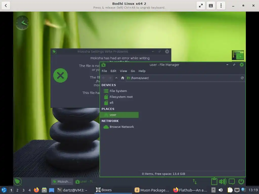Open the Go menu in File Manager

pos(133,71)
